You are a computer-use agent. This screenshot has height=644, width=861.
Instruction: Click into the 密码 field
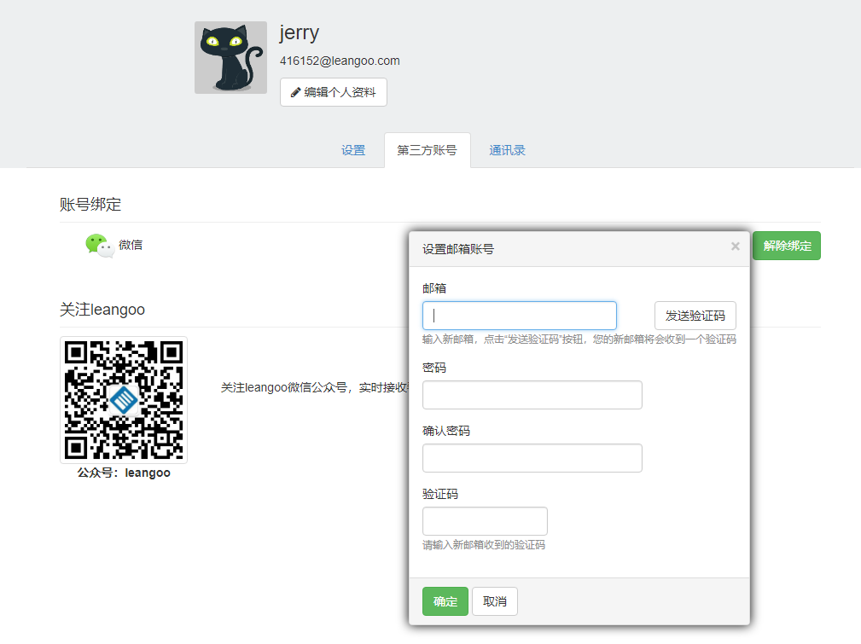point(532,395)
